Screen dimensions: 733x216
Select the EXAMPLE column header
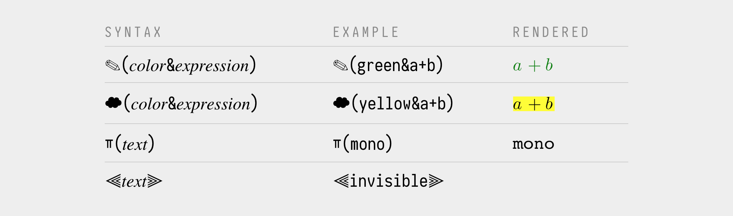(x=365, y=32)
